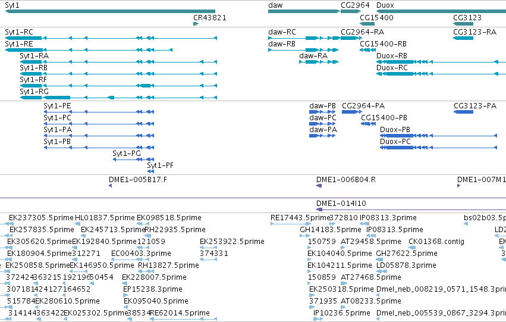Click the daw-RC transcript
Viewport: 506px width, 322px height.
click(x=304, y=38)
